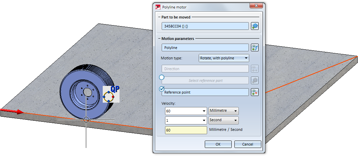Open the Motion type dropdown
This screenshot has height=156, width=358.
tap(224, 58)
